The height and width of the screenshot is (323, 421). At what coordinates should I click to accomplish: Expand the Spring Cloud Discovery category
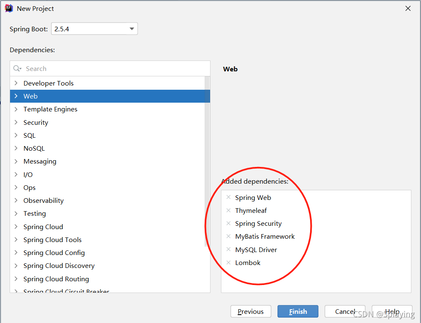coord(16,266)
